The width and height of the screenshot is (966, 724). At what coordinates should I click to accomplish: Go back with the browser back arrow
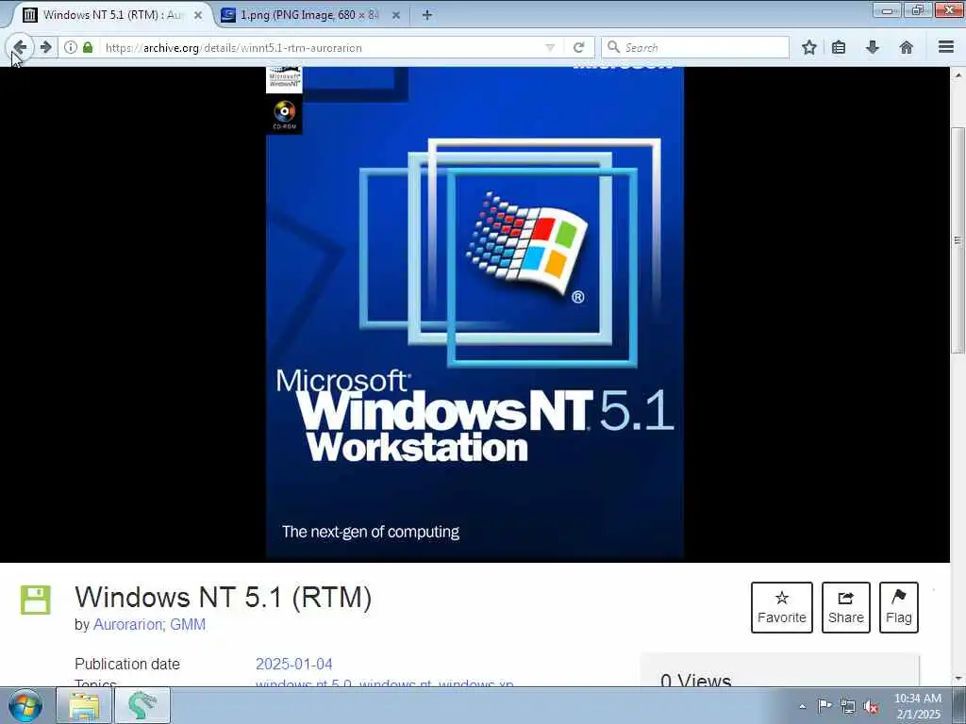tap(19, 47)
